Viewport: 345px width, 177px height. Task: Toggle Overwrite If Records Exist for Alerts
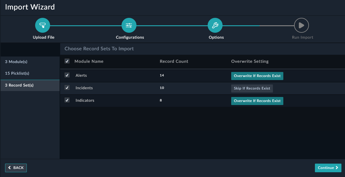point(257,76)
